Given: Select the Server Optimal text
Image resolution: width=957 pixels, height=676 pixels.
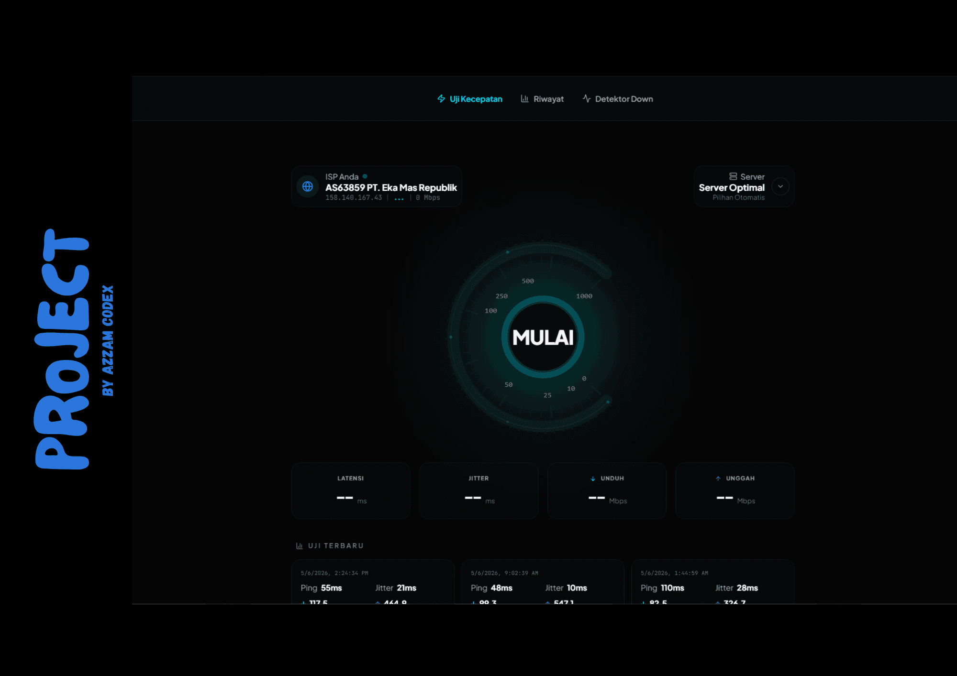Looking at the screenshot, I should tap(732, 187).
